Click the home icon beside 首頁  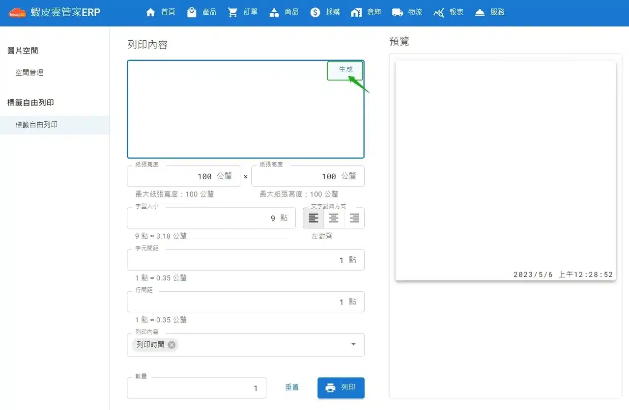151,12
